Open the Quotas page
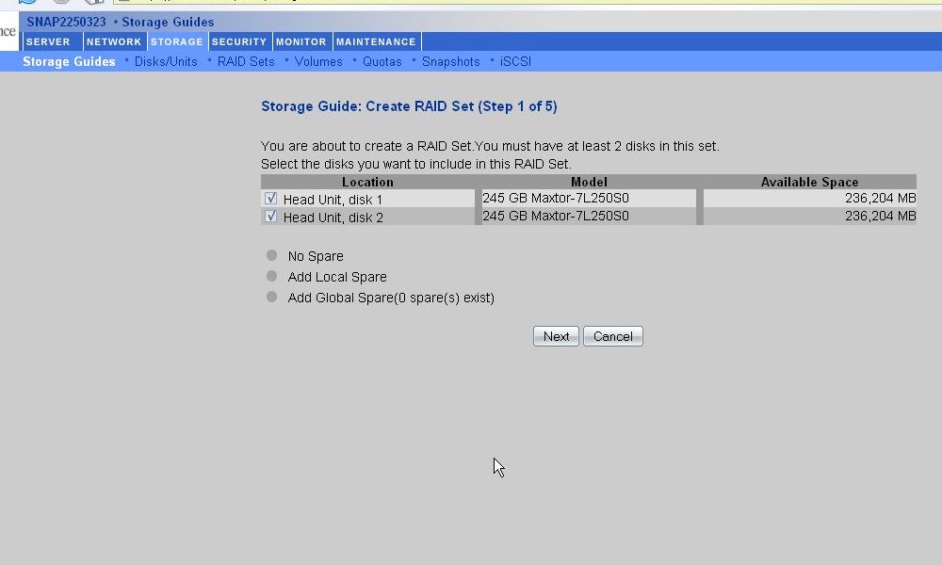The height and width of the screenshot is (565, 942). (382, 61)
